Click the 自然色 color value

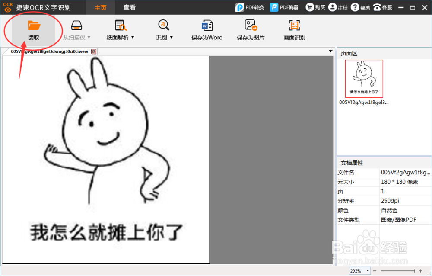pyautogui.click(x=389, y=210)
